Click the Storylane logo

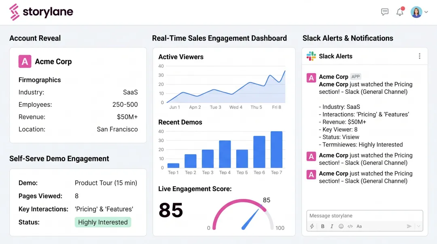pyautogui.click(x=41, y=12)
